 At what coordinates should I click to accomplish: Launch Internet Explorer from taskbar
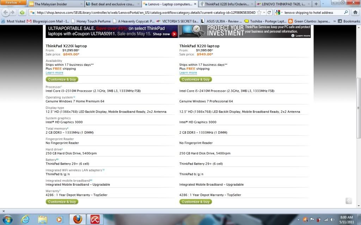click(25, 219)
